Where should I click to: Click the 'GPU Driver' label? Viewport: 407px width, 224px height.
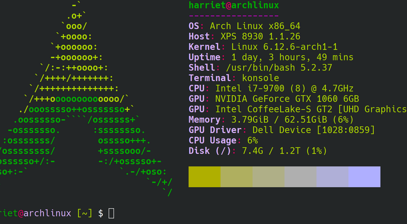(215, 130)
